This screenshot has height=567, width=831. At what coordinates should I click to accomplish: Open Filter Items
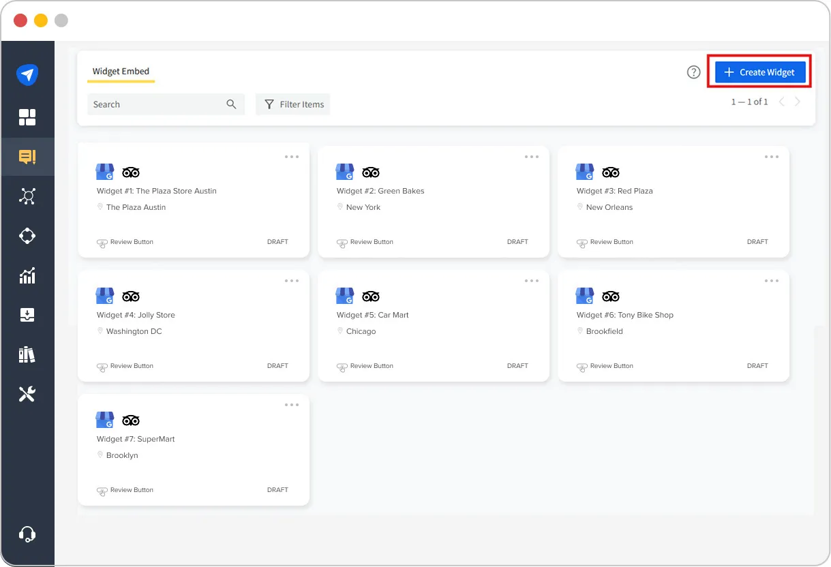(x=292, y=104)
